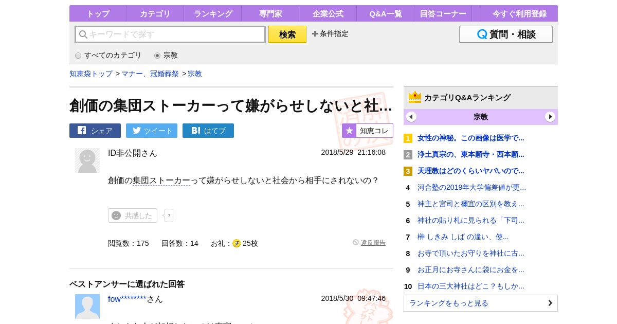Click the question title heading
Image resolution: width=617 pixels, height=324 pixels.
(x=231, y=105)
